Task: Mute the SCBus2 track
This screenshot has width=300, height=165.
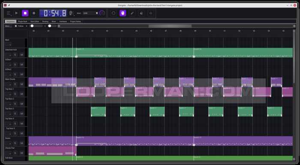Action: 21,74
